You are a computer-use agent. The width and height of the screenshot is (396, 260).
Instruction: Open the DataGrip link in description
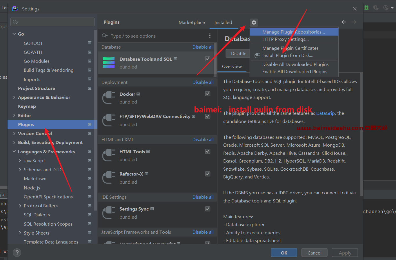(325, 113)
